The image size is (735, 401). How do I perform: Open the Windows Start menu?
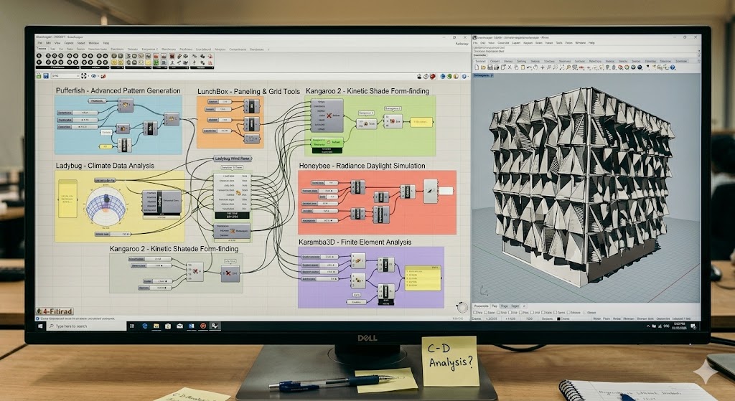click(x=40, y=326)
